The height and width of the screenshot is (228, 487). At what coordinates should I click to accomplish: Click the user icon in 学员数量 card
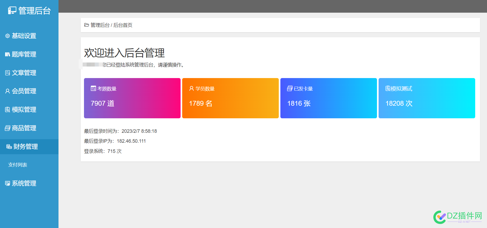[x=192, y=88]
